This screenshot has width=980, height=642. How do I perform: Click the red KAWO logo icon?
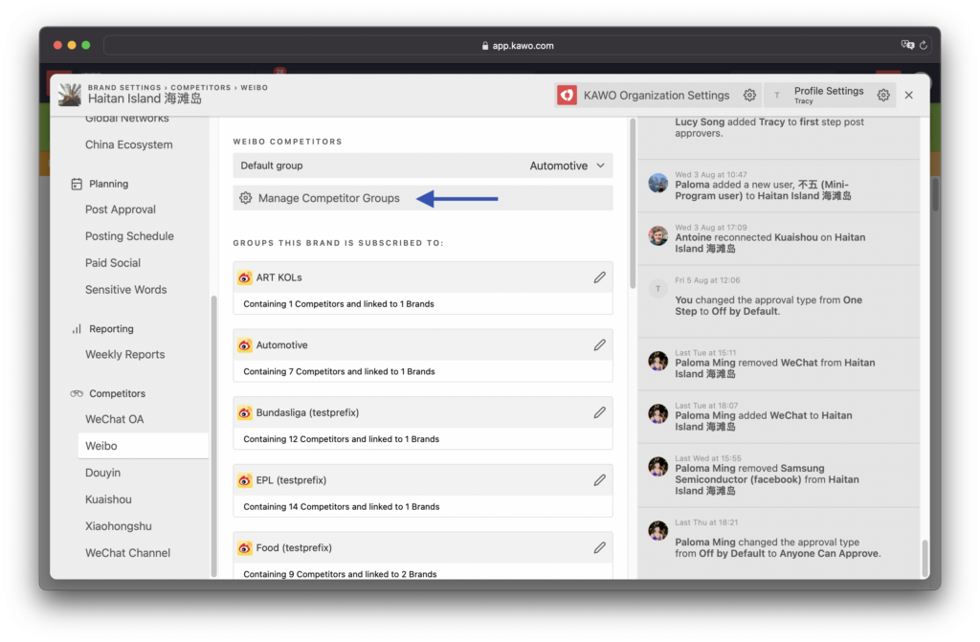point(567,95)
